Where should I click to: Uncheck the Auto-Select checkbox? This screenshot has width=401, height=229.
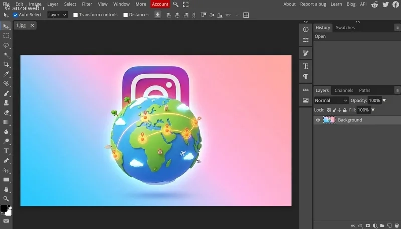pyautogui.click(x=15, y=15)
